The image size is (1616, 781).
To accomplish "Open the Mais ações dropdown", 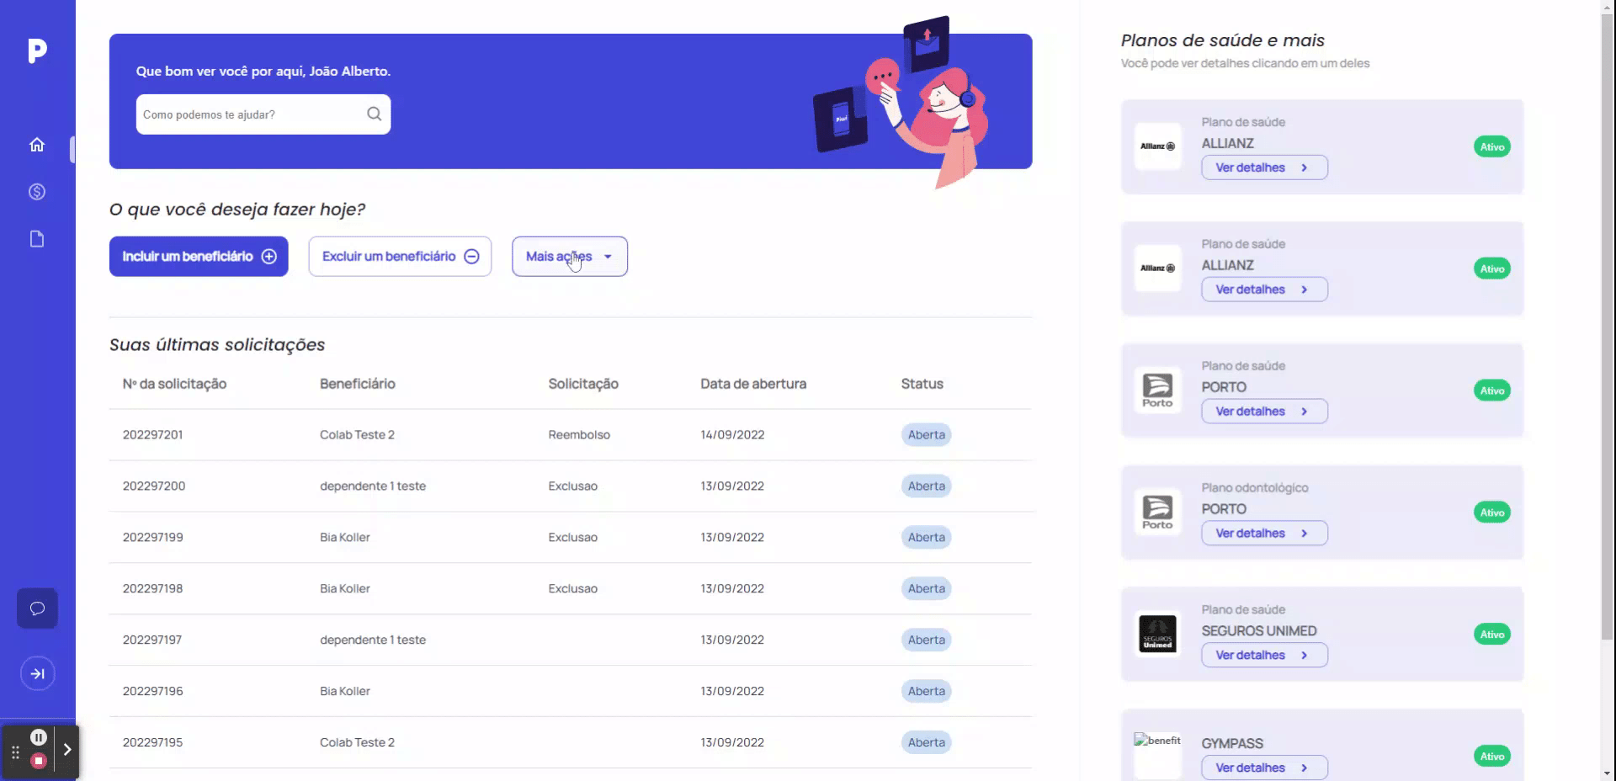I will pos(570,257).
